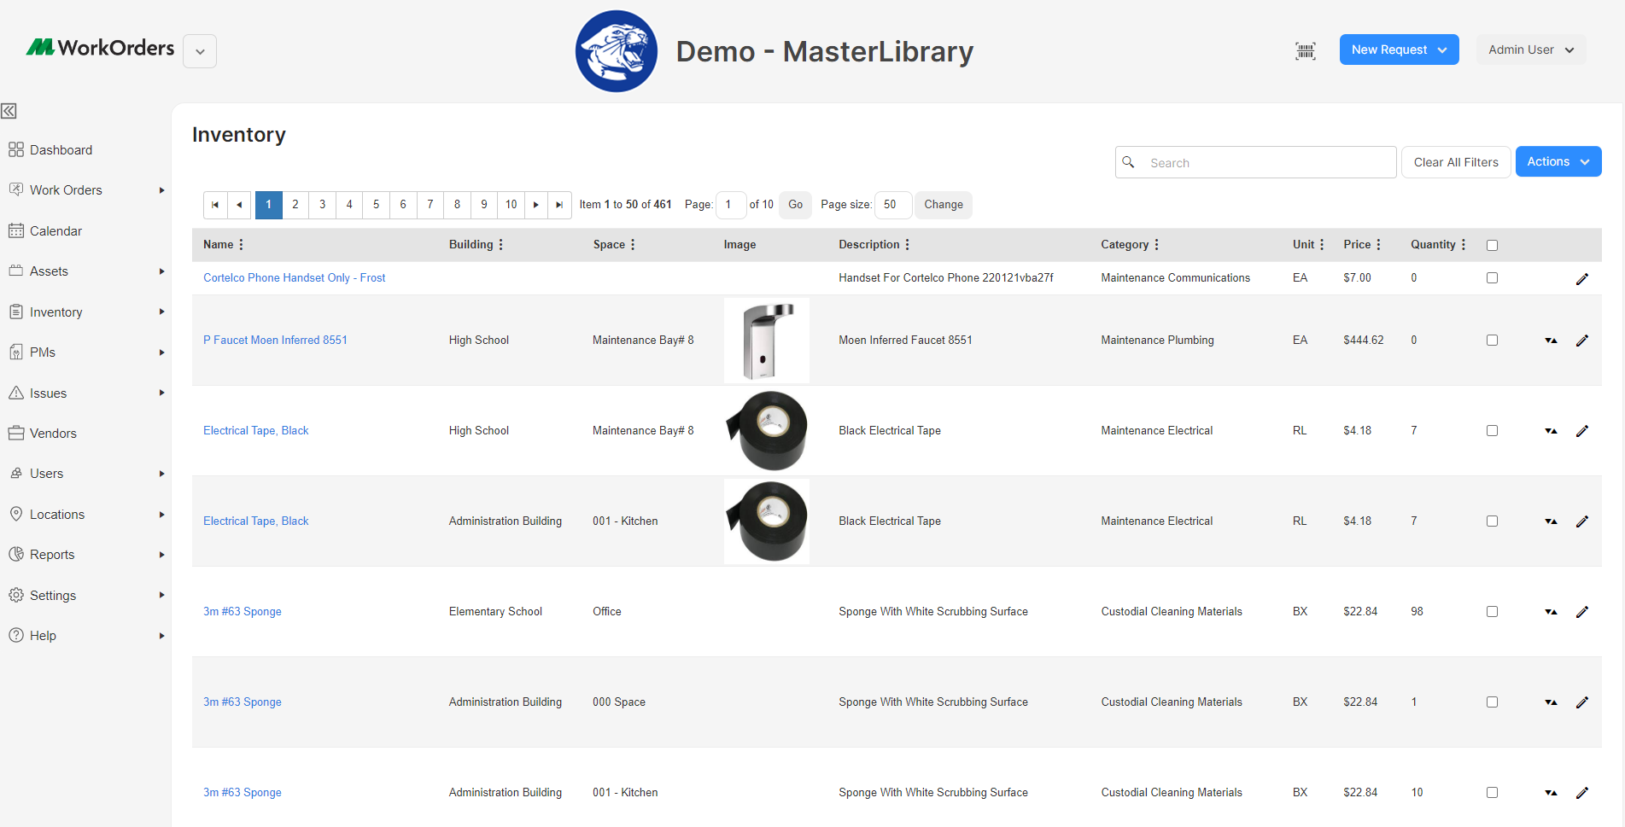Image resolution: width=1625 pixels, height=827 pixels.
Task: Check the row checkbox for 3m #63 Sponge
Action: [1492, 611]
